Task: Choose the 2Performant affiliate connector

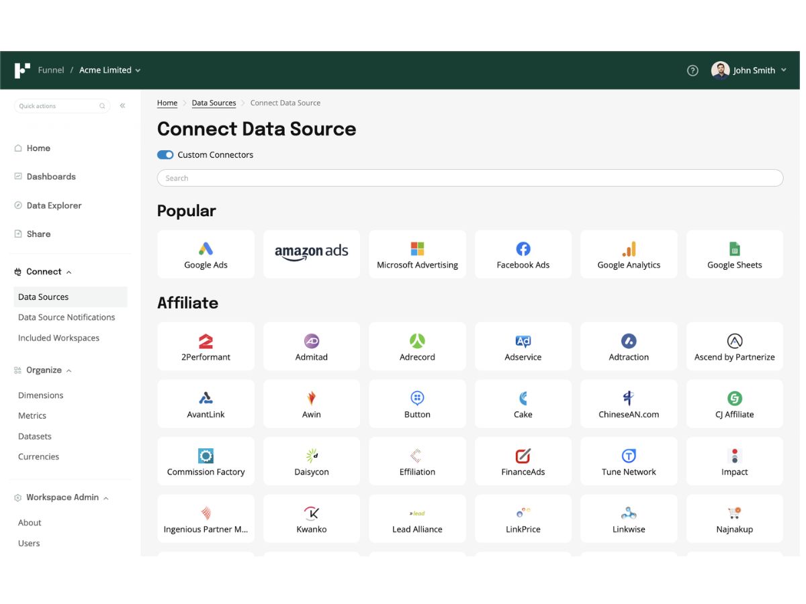Action: tap(206, 346)
